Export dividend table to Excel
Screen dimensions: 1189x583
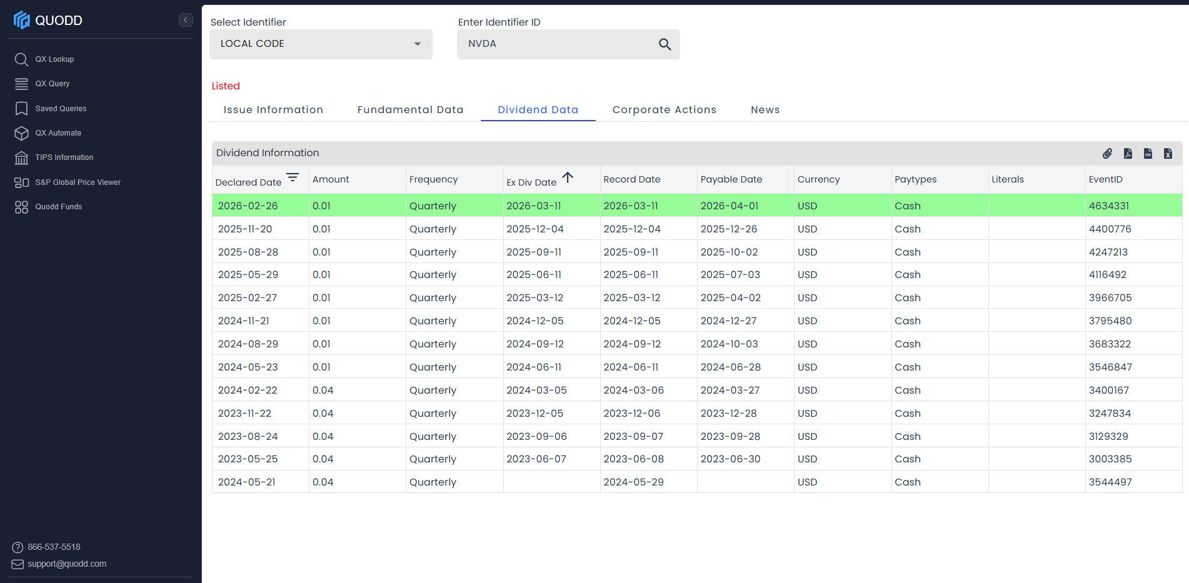coord(1168,154)
